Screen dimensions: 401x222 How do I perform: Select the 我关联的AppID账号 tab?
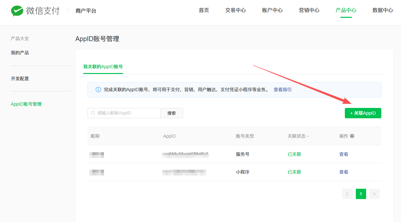click(103, 67)
